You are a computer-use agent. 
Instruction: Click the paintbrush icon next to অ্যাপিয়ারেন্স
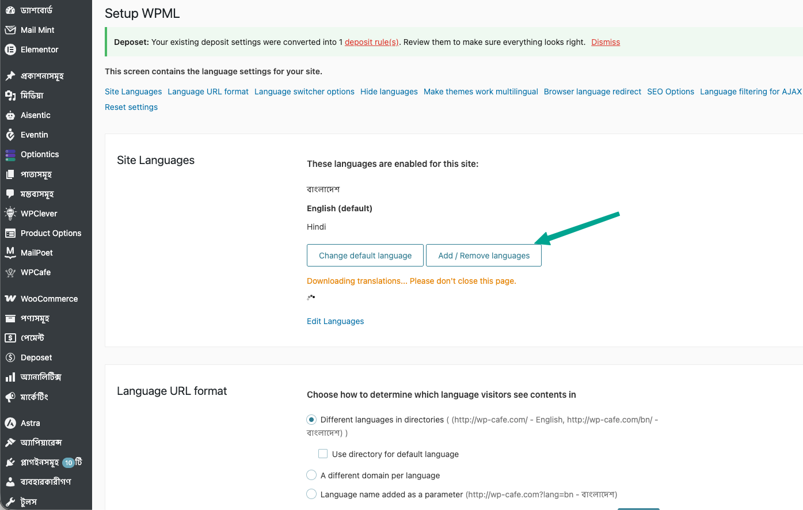tap(10, 443)
